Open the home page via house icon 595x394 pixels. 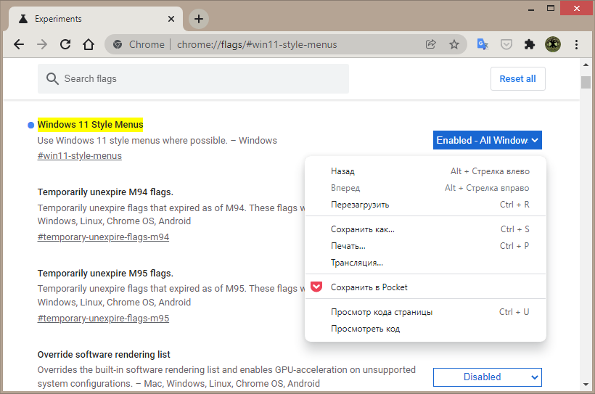[x=89, y=44]
